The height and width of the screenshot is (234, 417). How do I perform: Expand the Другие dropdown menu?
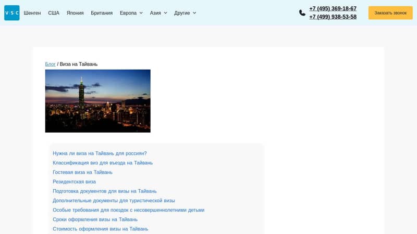185,13
